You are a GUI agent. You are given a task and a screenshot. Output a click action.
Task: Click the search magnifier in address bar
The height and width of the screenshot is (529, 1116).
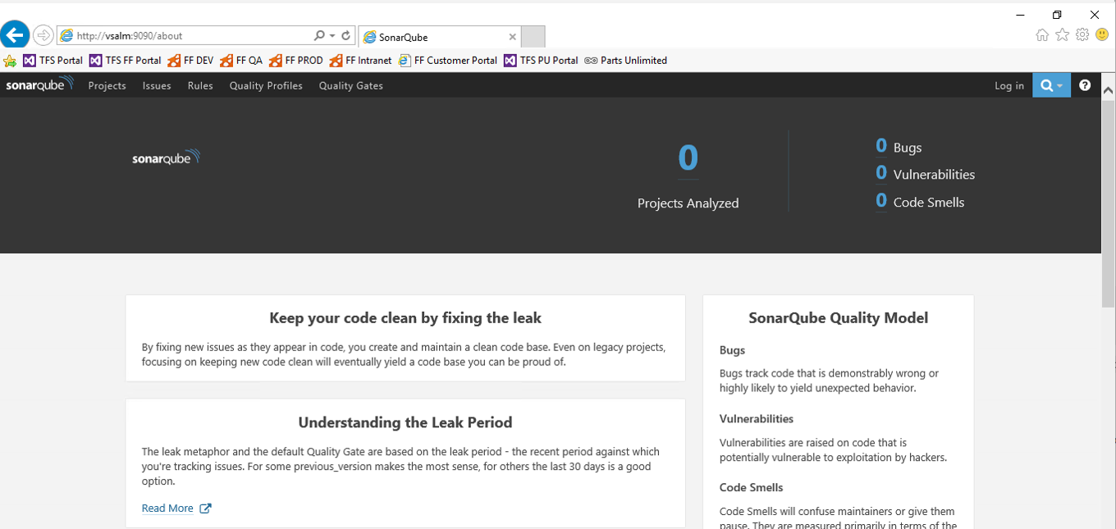(319, 36)
